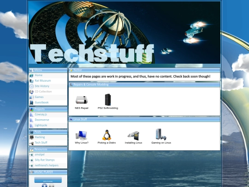Click the notice text about work in progress
This screenshot has width=249, height=187.
click(x=140, y=77)
